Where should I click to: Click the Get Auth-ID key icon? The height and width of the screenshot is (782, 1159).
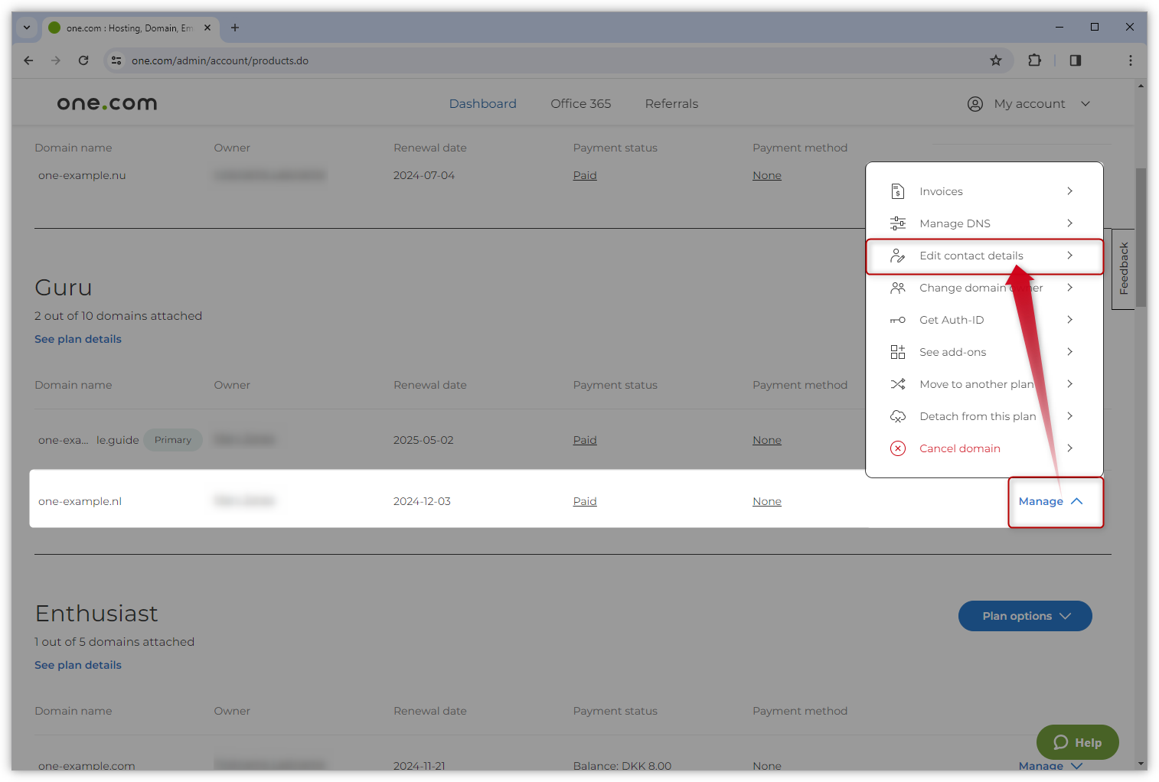pyautogui.click(x=897, y=320)
